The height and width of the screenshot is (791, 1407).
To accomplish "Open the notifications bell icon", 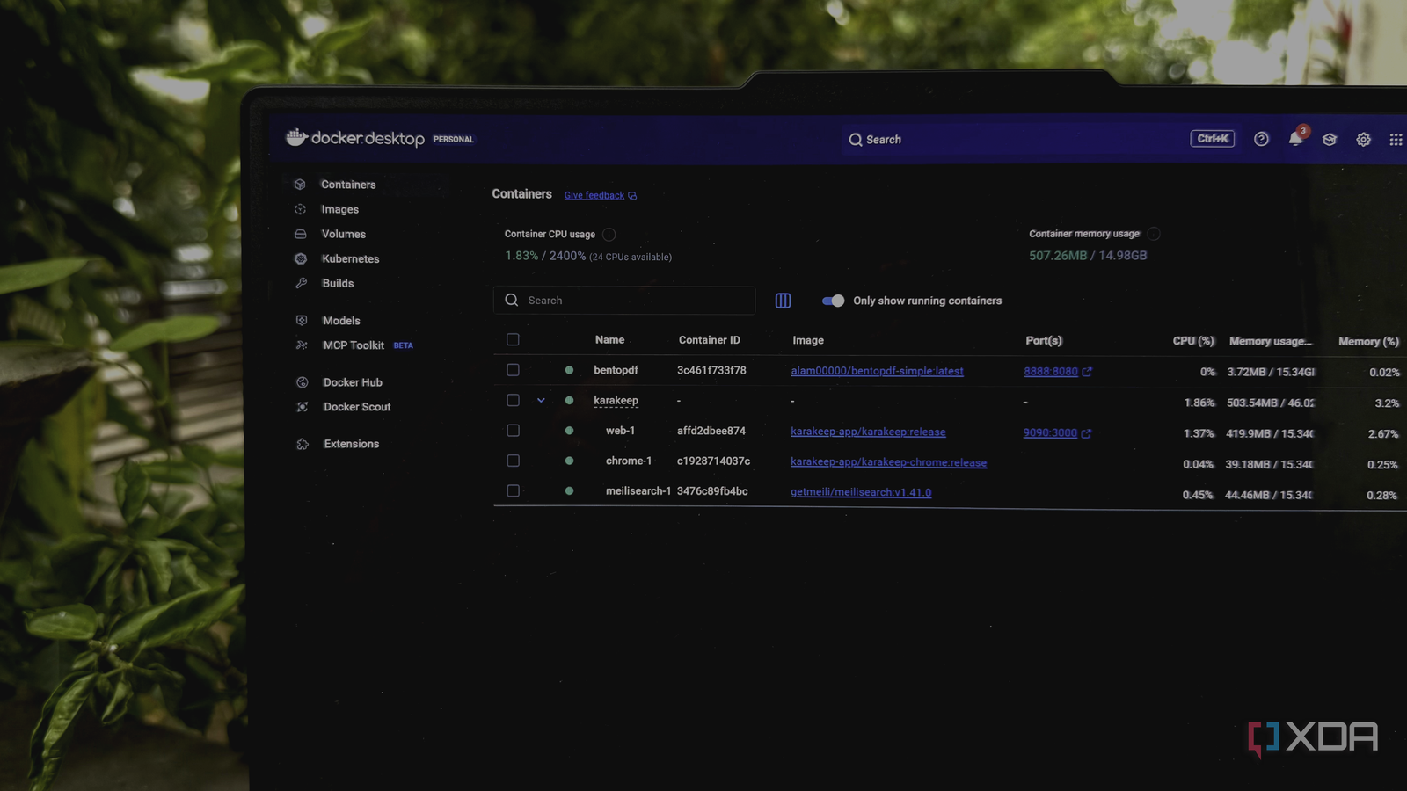I will 1295,139.
